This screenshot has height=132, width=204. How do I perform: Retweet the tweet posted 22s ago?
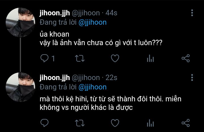point(80,123)
